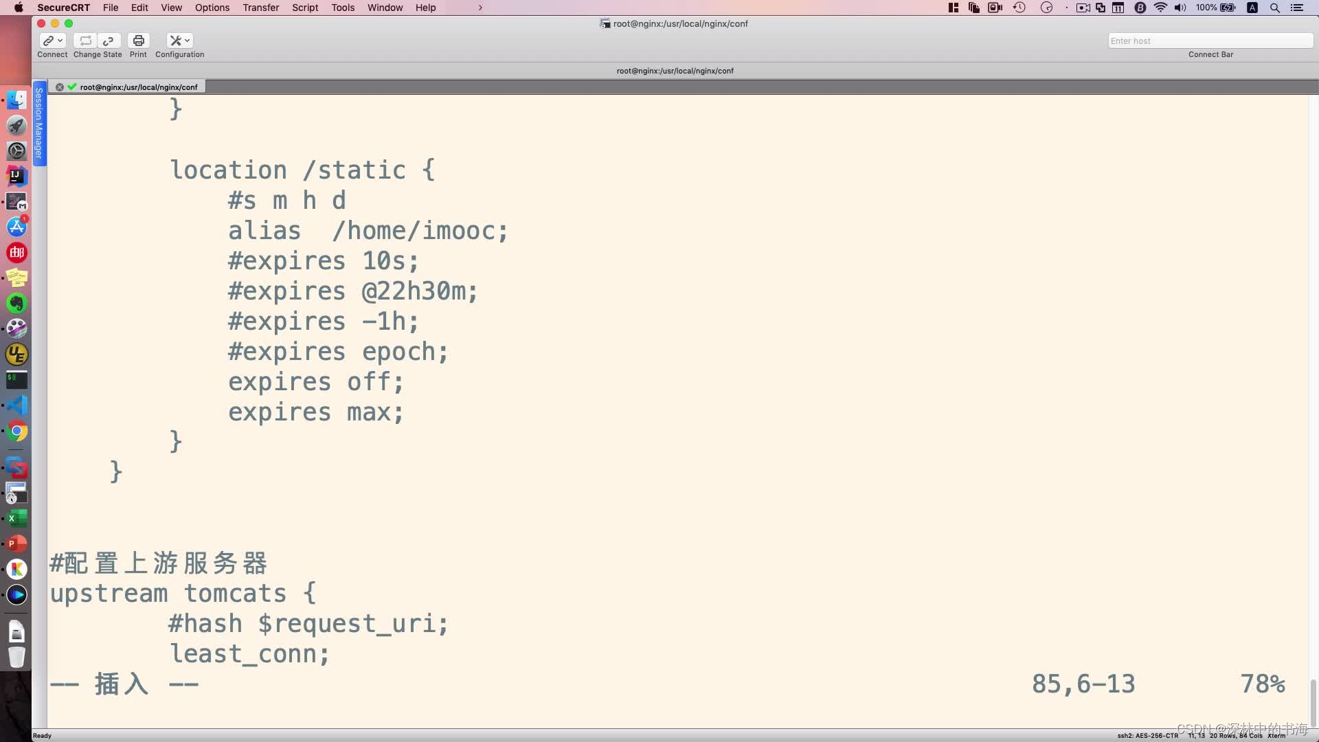The image size is (1319, 742).
Task: Show more menus via chevron arrow
Action: [x=480, y=8]
